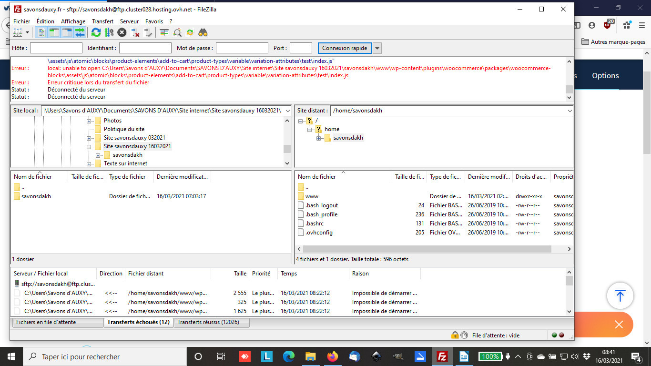Toggle processing of the transfer queue
This screenshot has width=651, height=366.
click(109, 32)
